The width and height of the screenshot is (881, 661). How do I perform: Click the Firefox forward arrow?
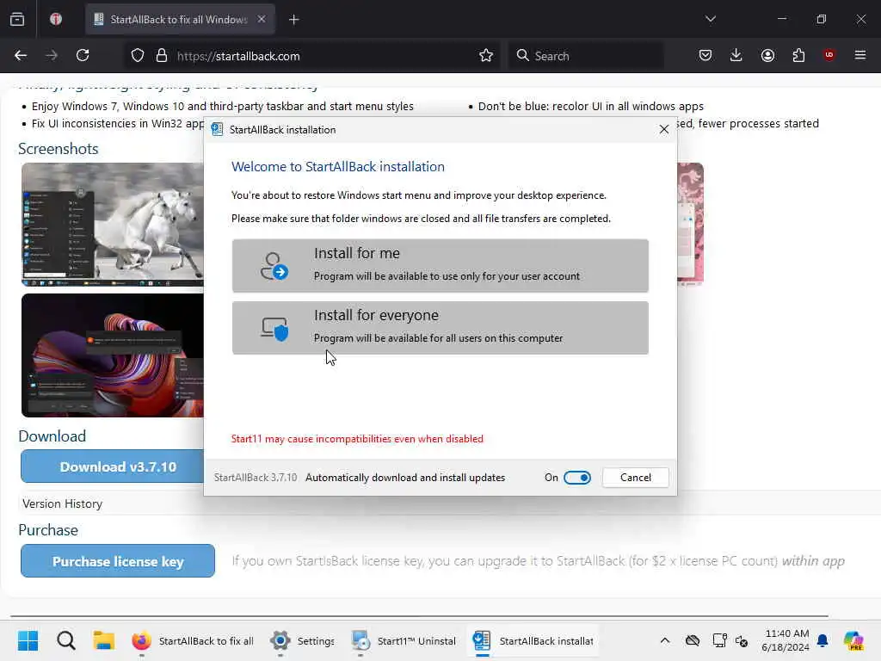[x=52, y=55]
